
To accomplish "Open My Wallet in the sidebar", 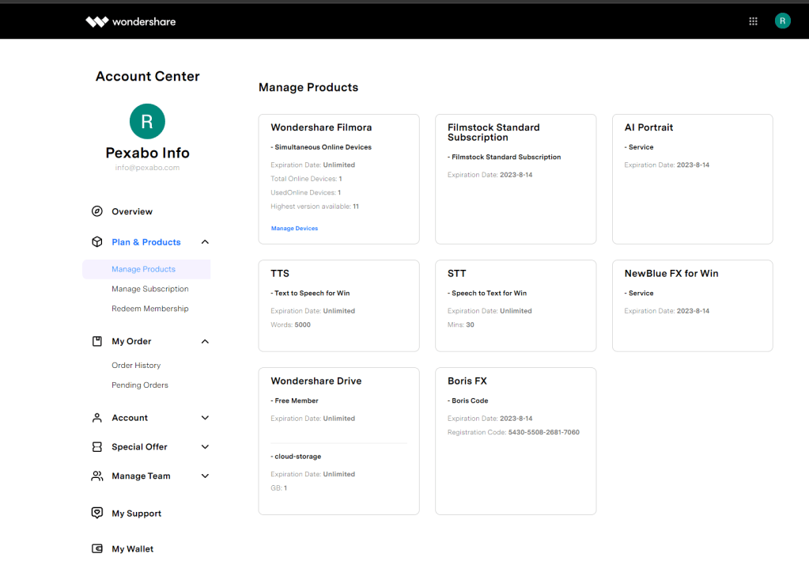I will point(133,549).
